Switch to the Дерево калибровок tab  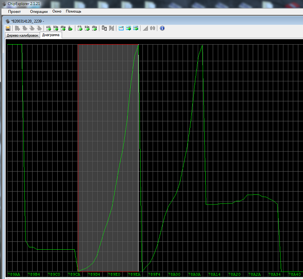pos(22,35)
